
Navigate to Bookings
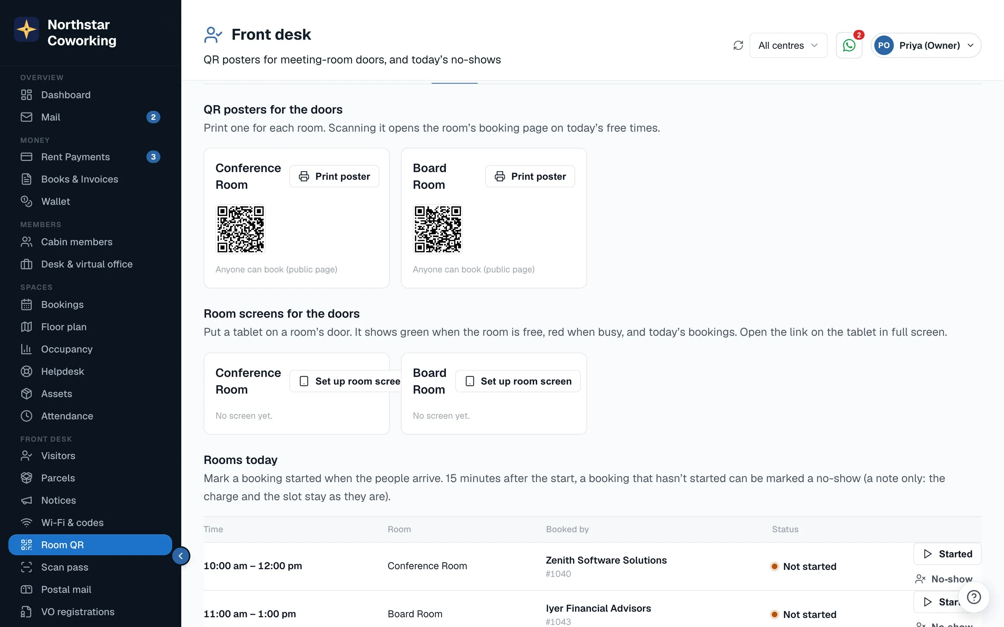[x=90, y=304]
